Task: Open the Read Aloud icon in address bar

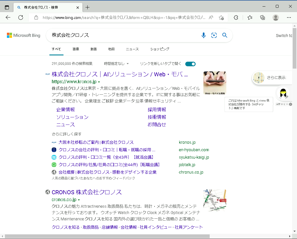Action: pyautogui.click(x=211, y=18)
